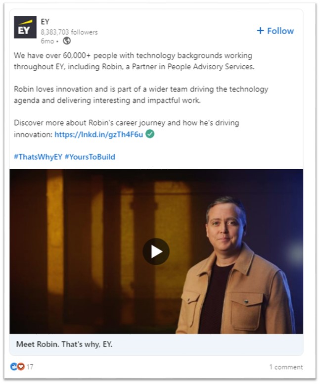Click the 6mo post timestamp
The height and width of the screenshot is (384, 320).
coord(47,41)
